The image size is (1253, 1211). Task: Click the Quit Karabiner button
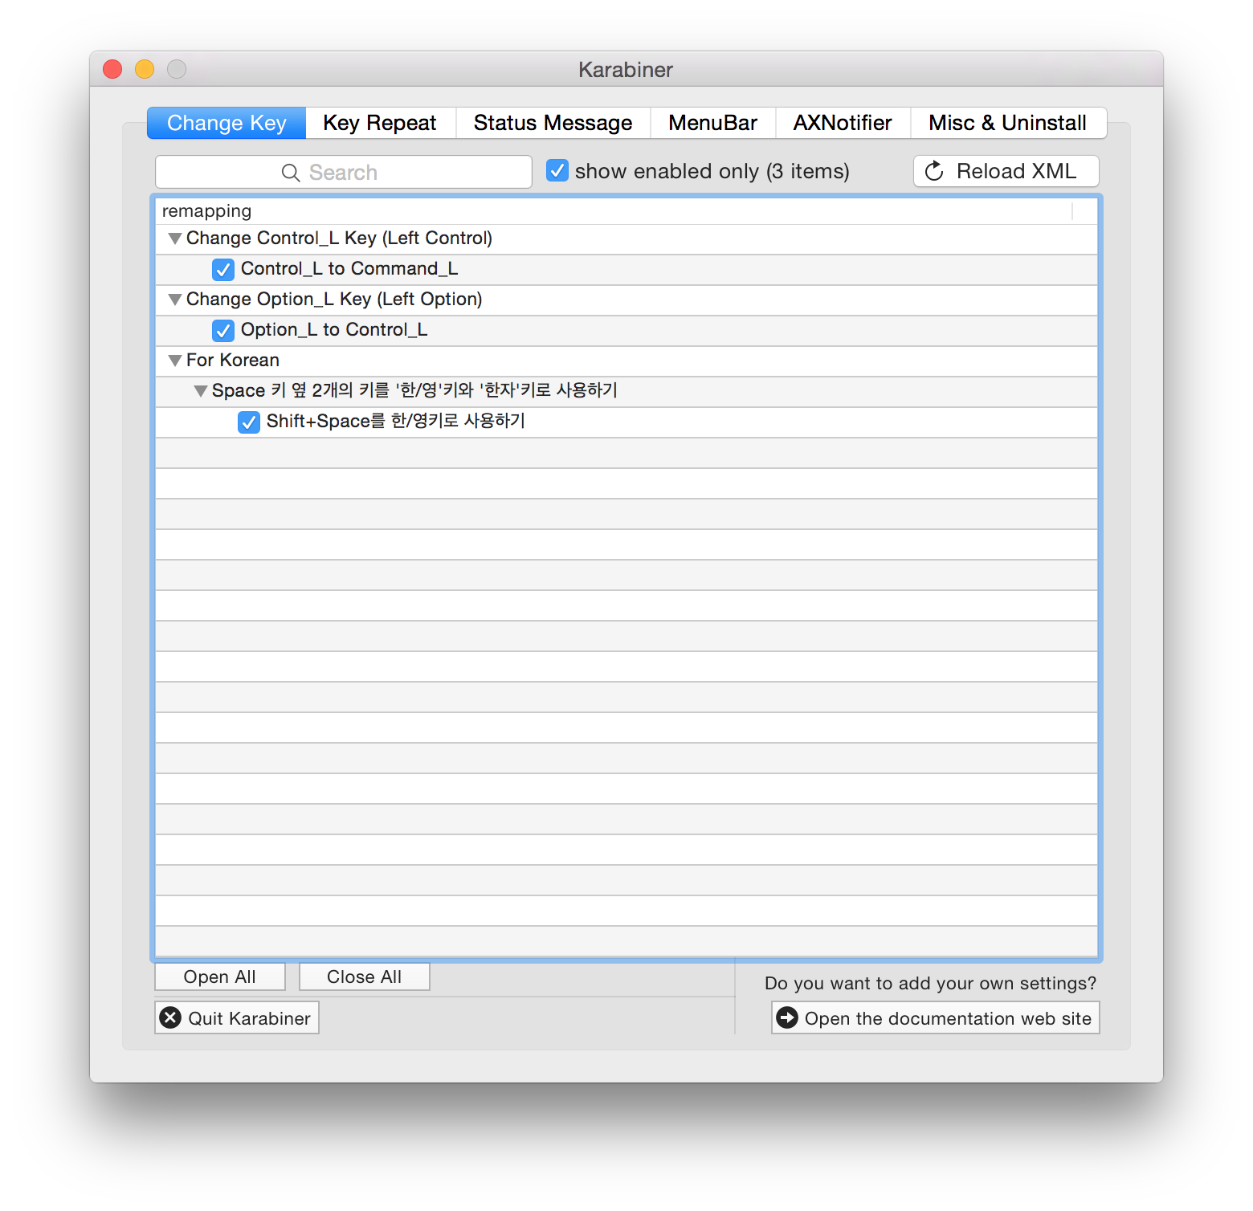pyautogui.click(x=237, y=1017)
